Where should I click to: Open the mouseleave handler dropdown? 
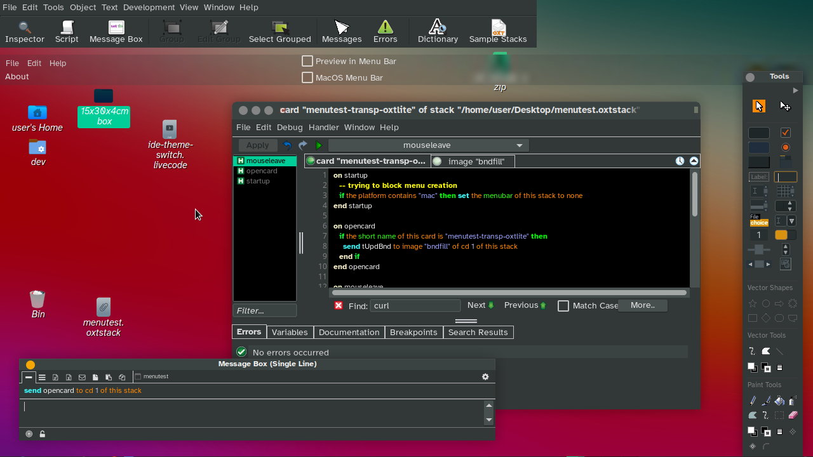(429, 145)
